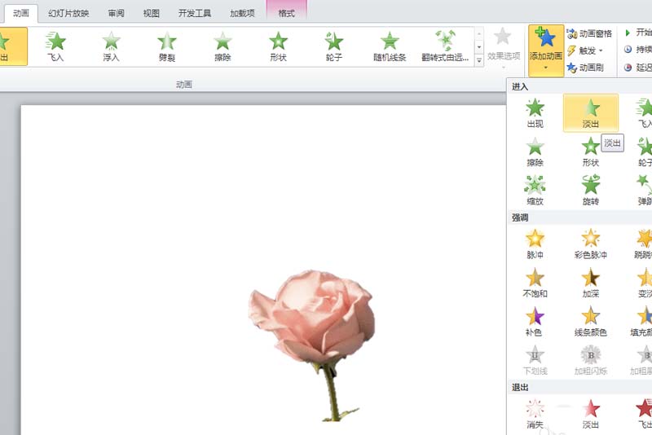Screen dimensions: 652x435
Task: Apply the 浮入 animation effect
Action: [111, 46]
